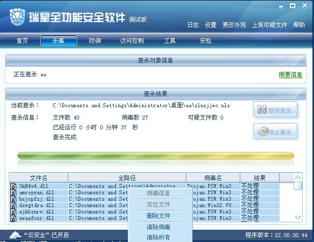Select the 3kR4v4.dll row

[144, 186]
